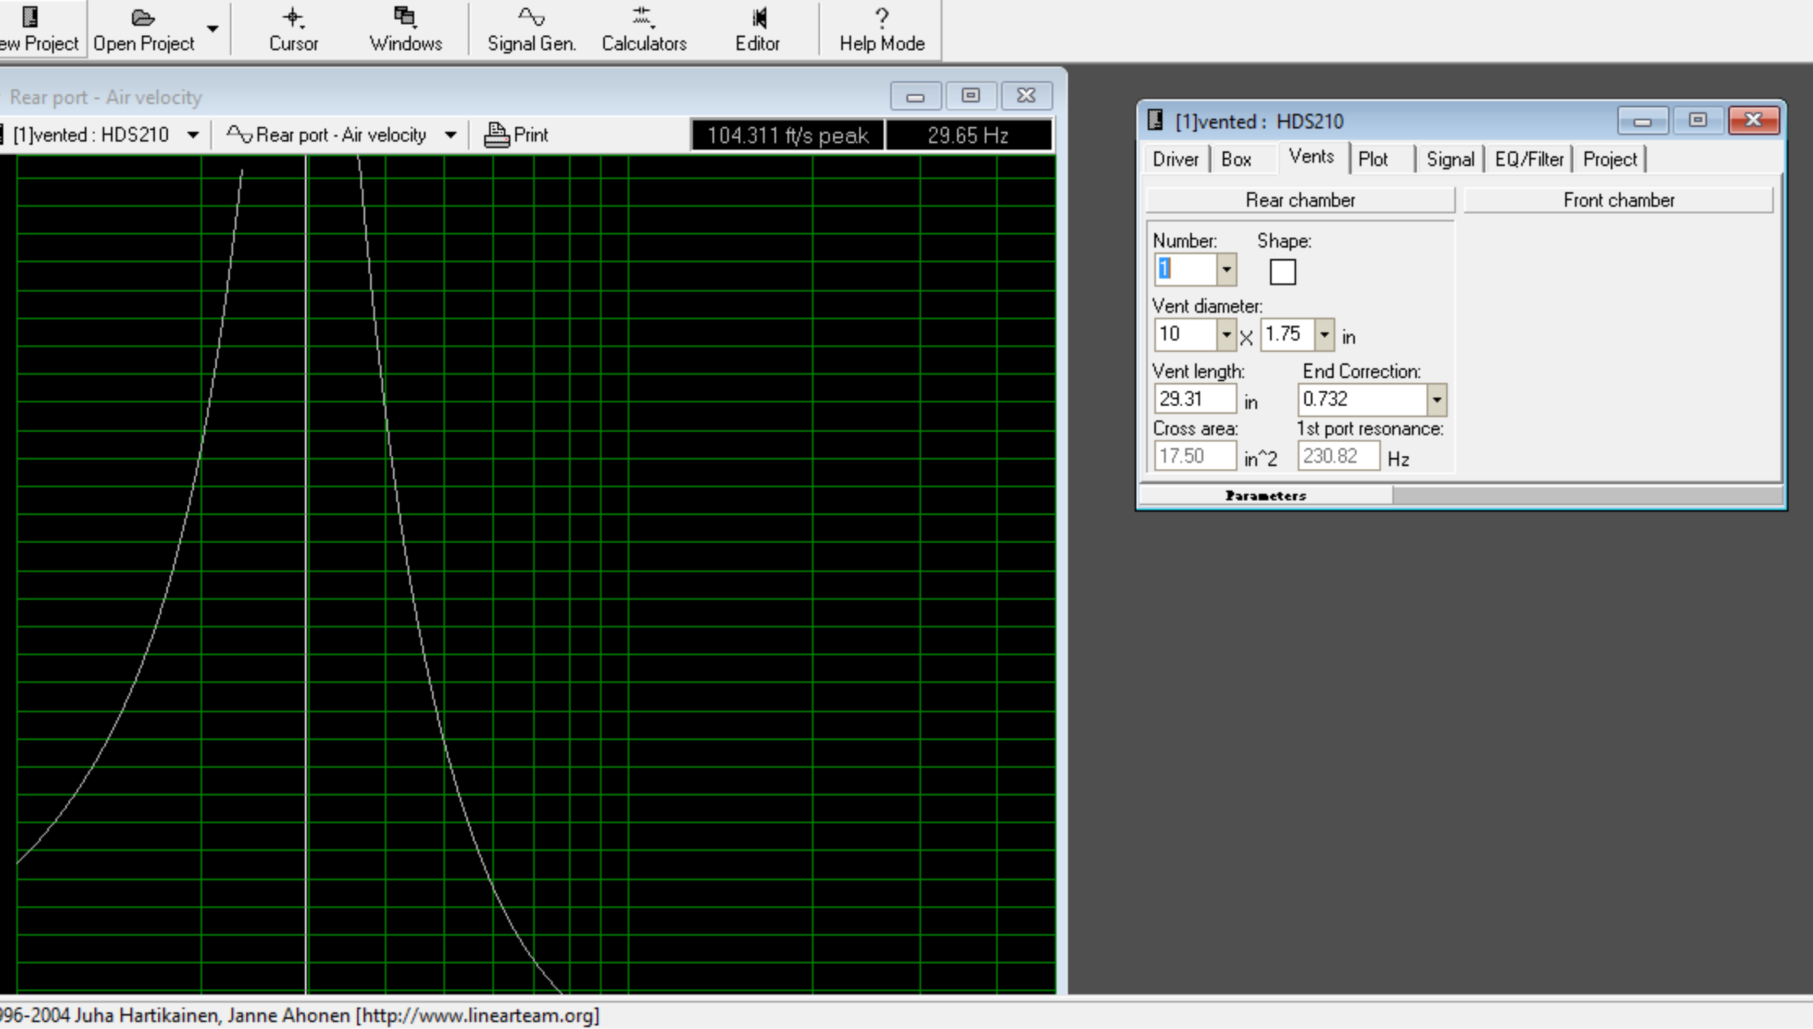1813x1029 pixels.
Task: Click the 104.311 ft/s peak readout
Action: coord(787,135)
